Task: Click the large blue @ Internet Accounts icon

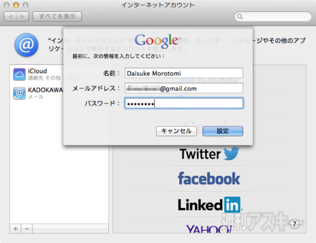Action: [x=26, y=45]
